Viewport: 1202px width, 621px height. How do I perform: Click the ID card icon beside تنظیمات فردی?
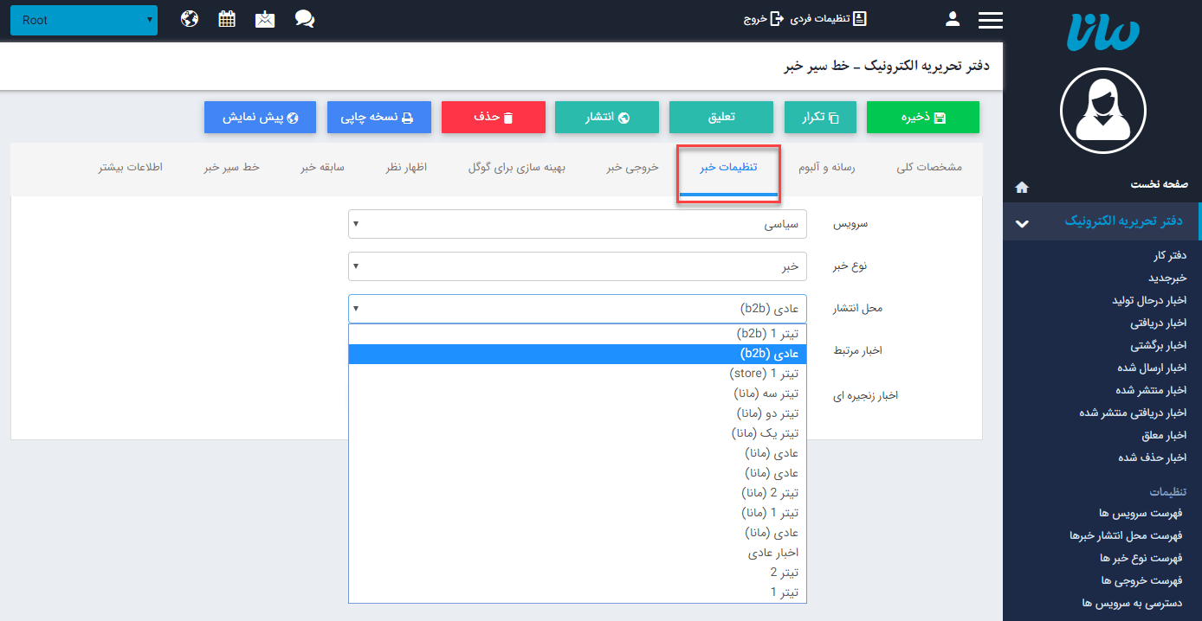click(x=859, y=17)
